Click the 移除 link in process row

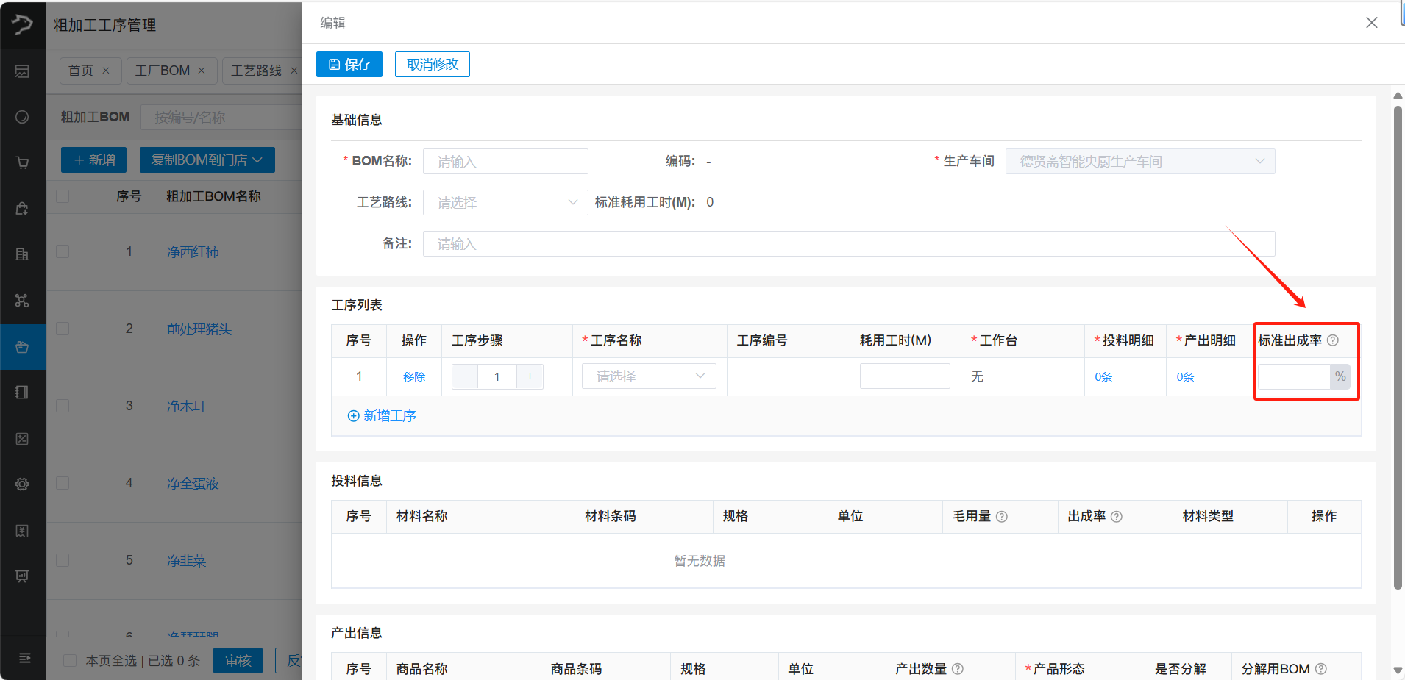pyautogui.click(x=414, y=376)
